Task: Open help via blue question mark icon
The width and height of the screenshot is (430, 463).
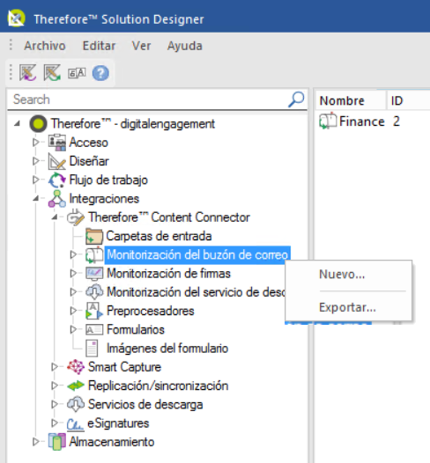Action: click(x=100, y=73)
